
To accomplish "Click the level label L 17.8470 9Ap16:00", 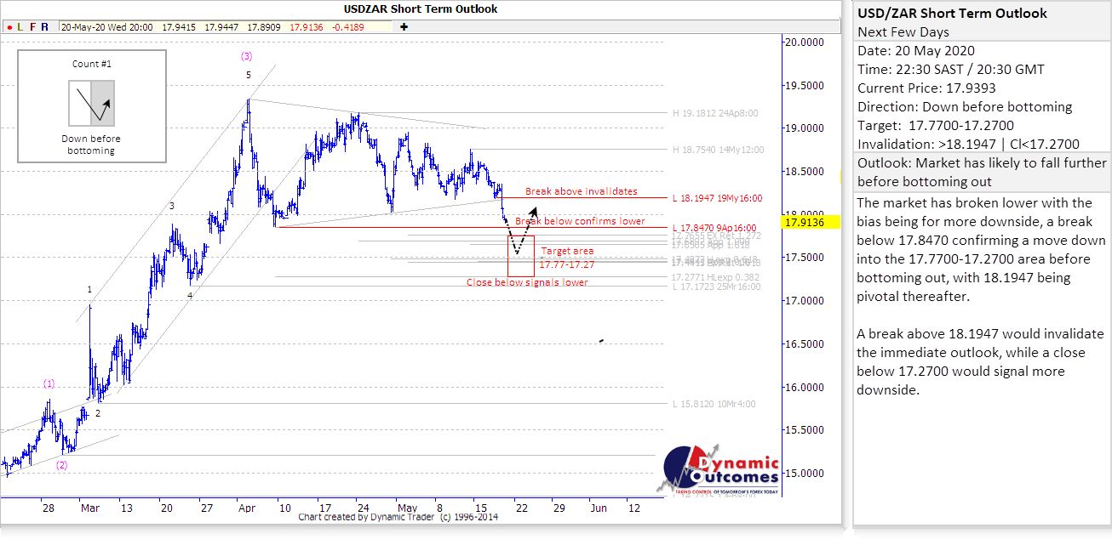I will click(714, 228).
